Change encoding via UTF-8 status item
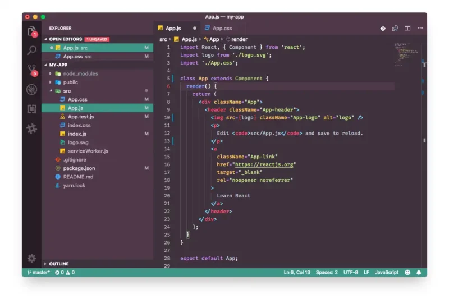Viewport: 449px width, 308px height. pos(350,273)
